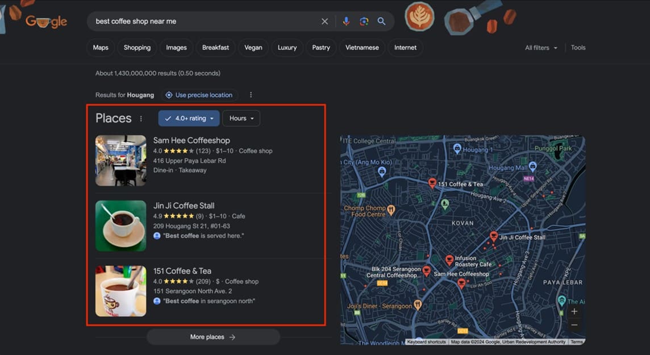Screen dimensions: 650x355
Task: Switch to the Images tab
Action: click(x=176, y=48)
